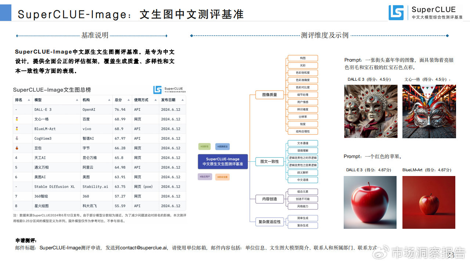470x264 pixels.
Task: Click the 用户情感 leaf node
Action: pos(303,102)
